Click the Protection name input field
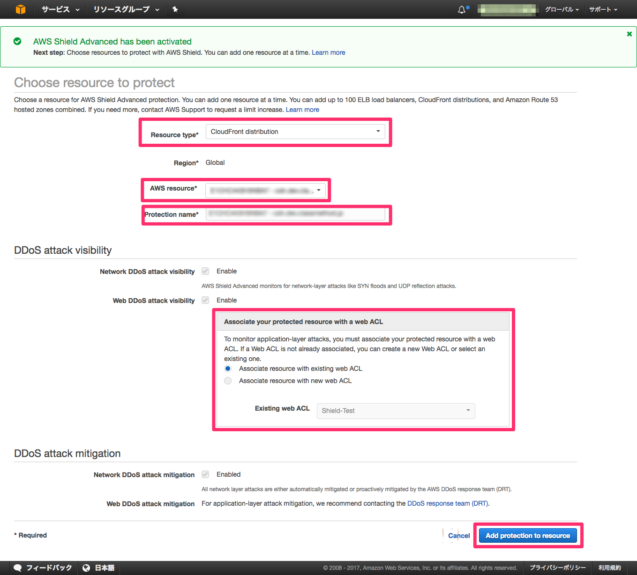 point(295,214)
